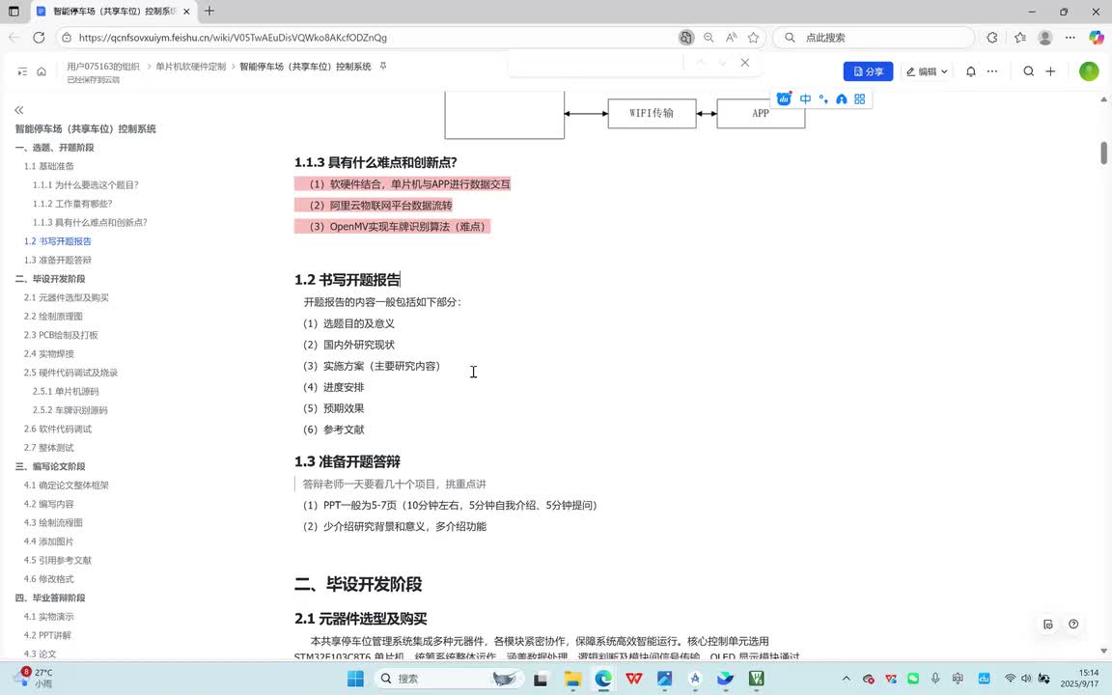Open Windows Start menu

355,679
